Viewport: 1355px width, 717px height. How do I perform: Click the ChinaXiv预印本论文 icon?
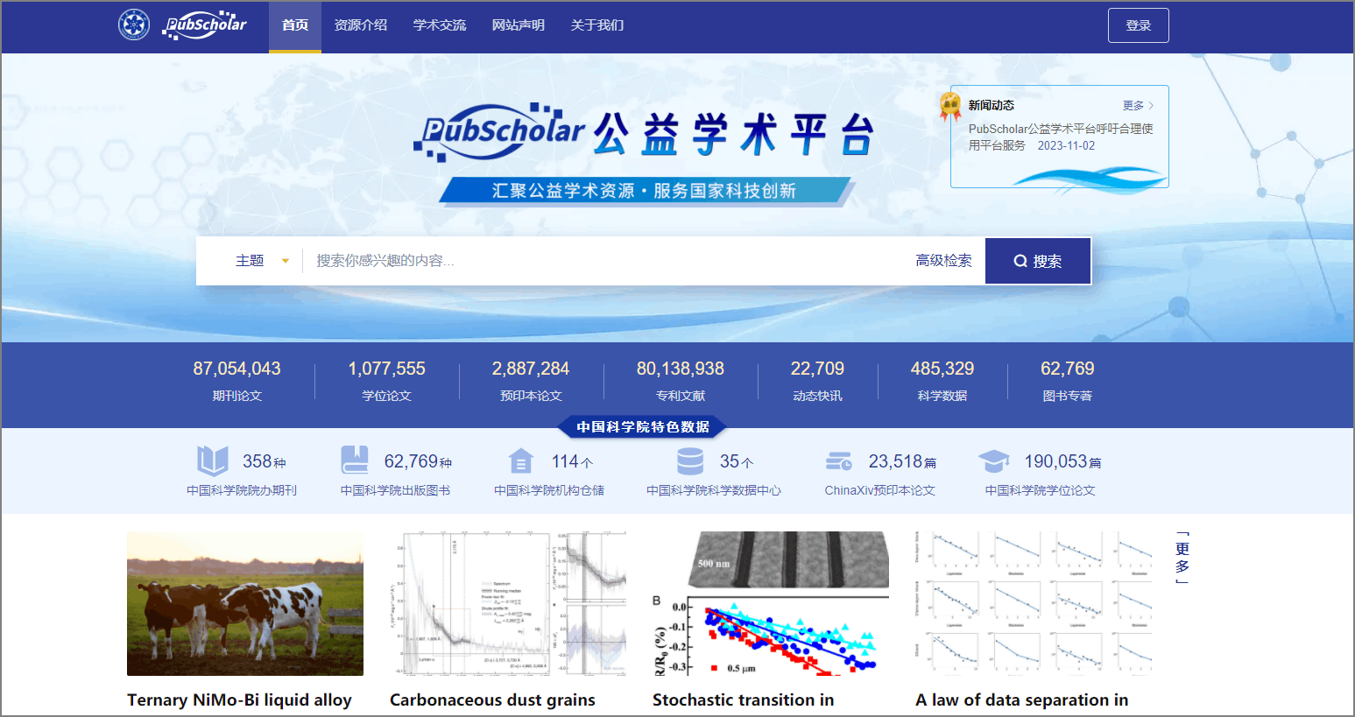[x=839, y=460]
